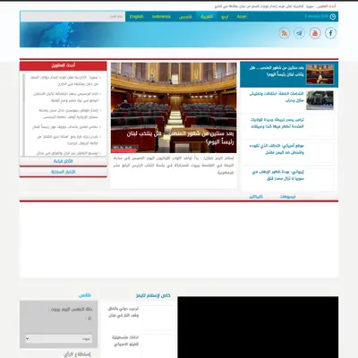The height and width of the screenshot is (358, 358).
Task: Select the Azəri language option
Action: pyautogui.click(x=242, y=16)
